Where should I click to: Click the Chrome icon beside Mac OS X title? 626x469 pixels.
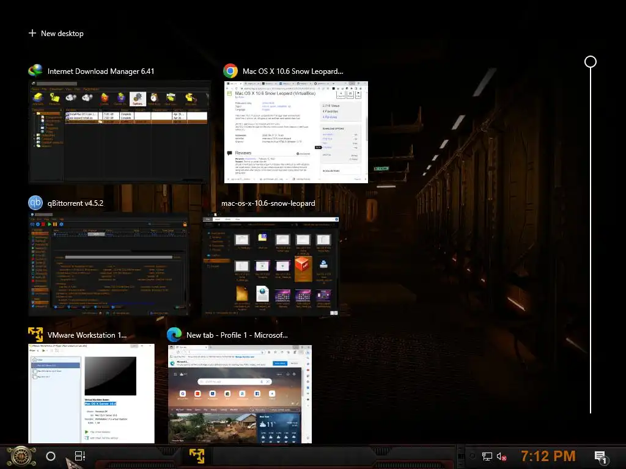tap(230, 71)
